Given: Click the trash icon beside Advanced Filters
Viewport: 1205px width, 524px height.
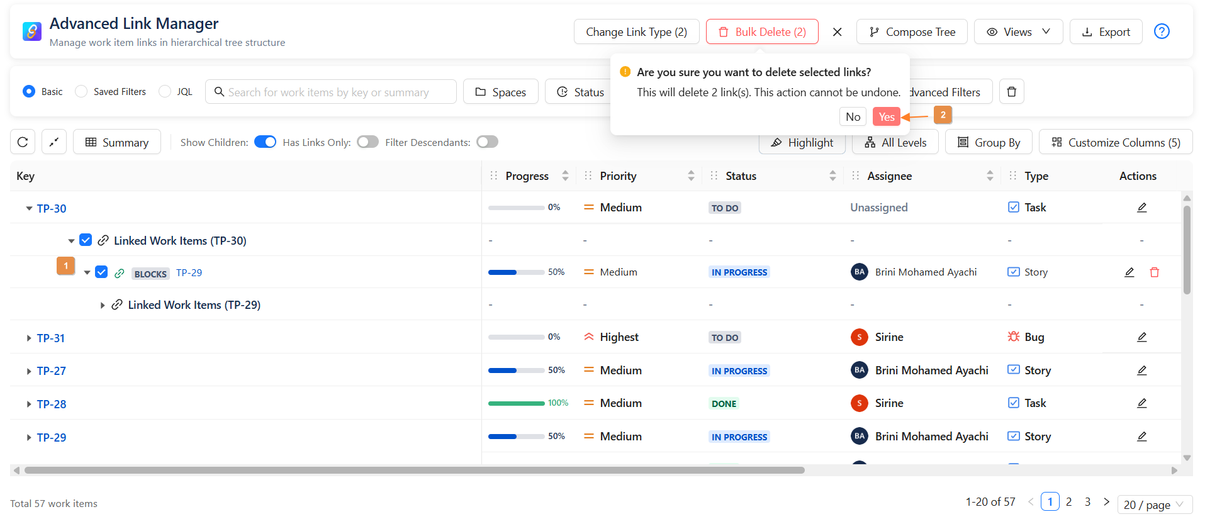Looking at the screenshot, I should click(1012, 92).
